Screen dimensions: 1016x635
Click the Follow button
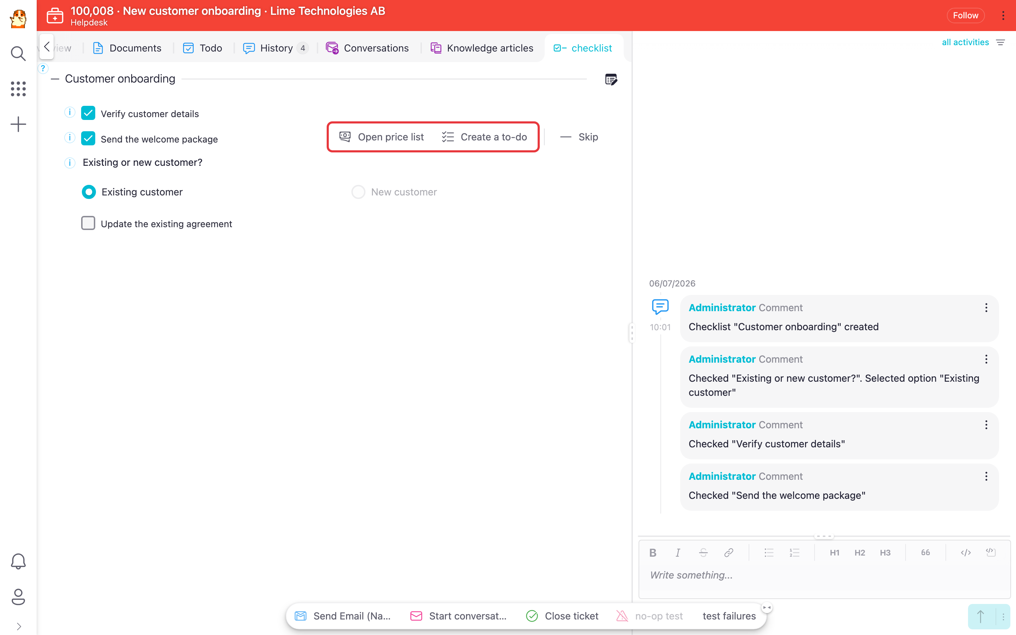click(x=965, y=16)
